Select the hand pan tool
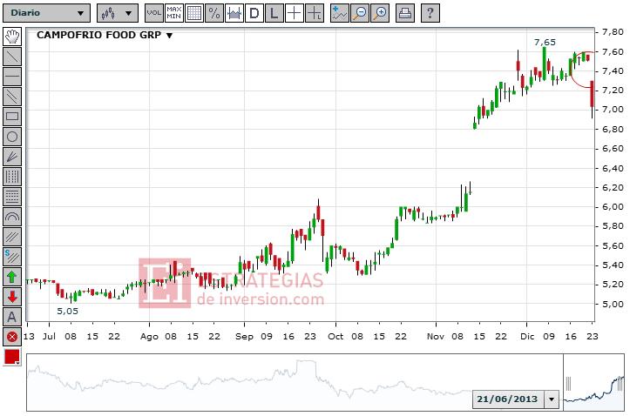630x416 pixels. tap(12, 36)
